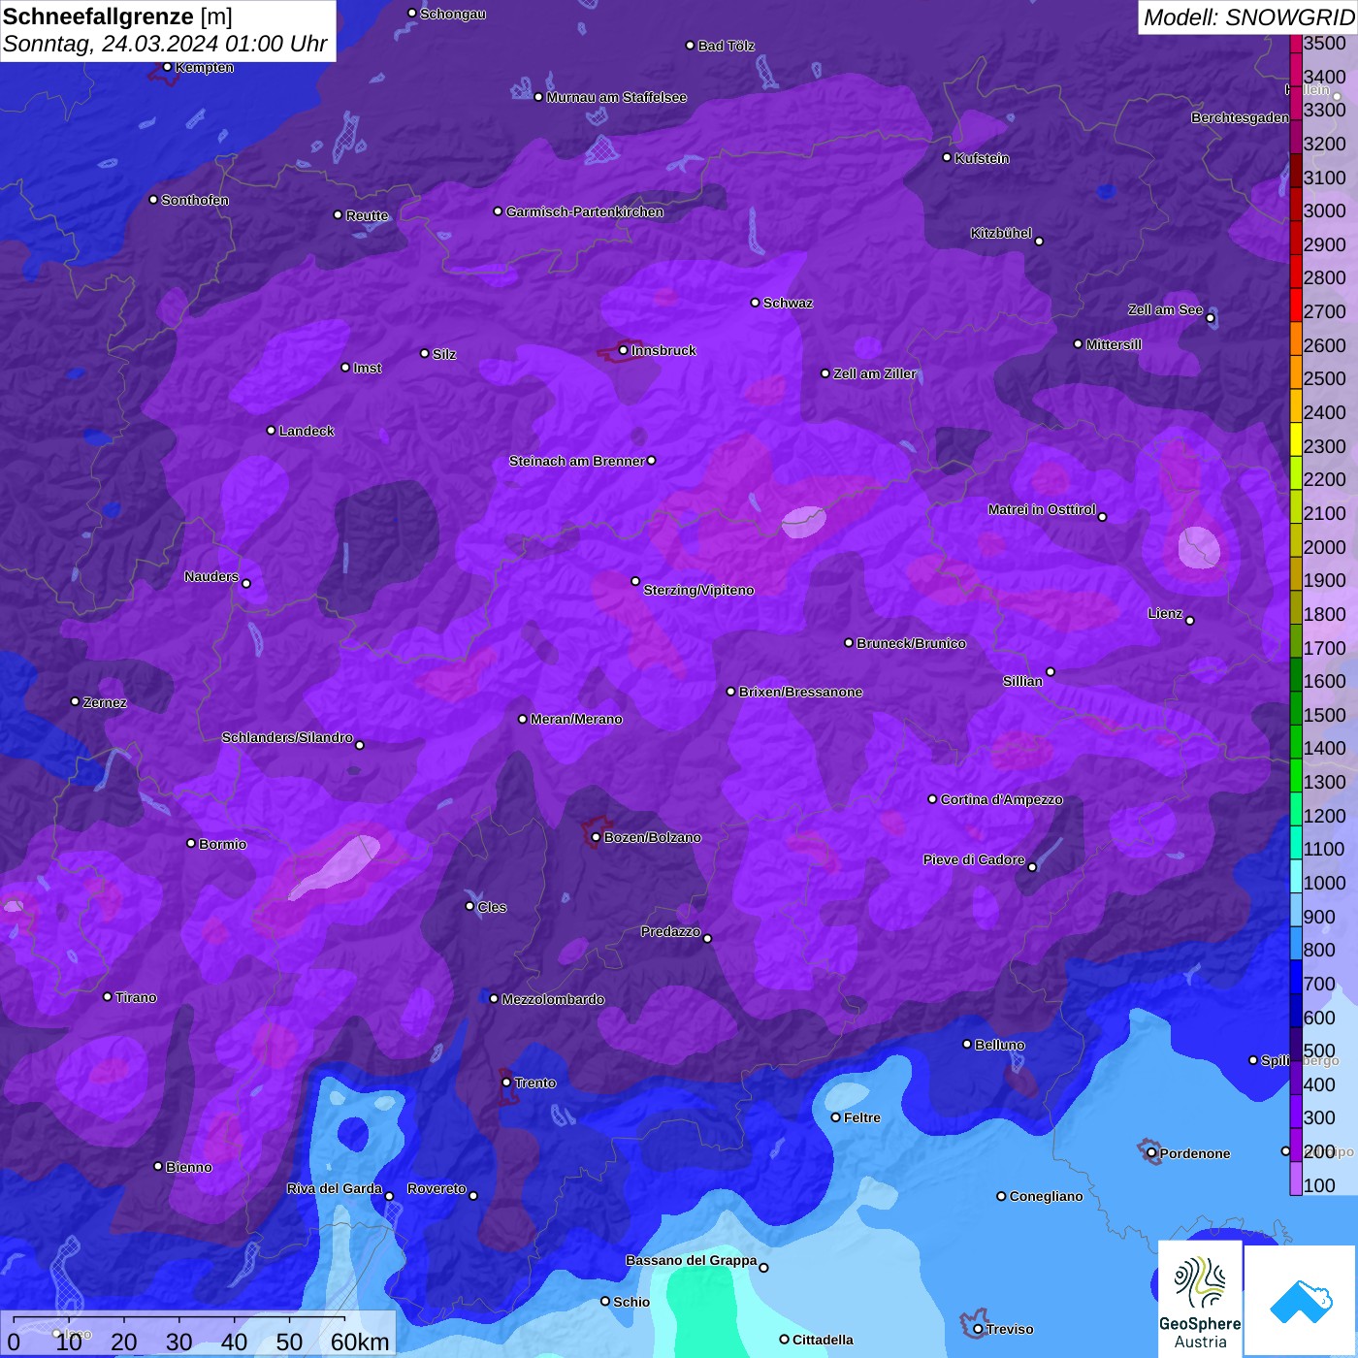Click the Silz label

[443, 354]
